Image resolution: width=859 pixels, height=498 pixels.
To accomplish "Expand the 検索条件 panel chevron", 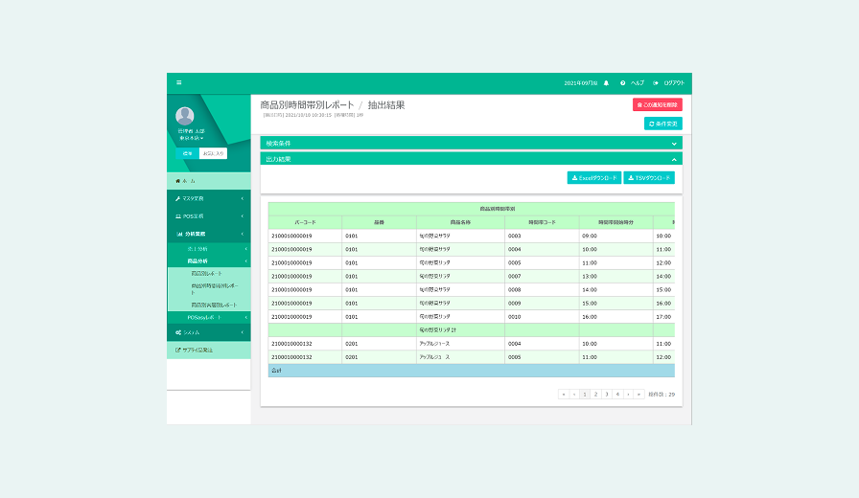I will [x=674, y=144].
